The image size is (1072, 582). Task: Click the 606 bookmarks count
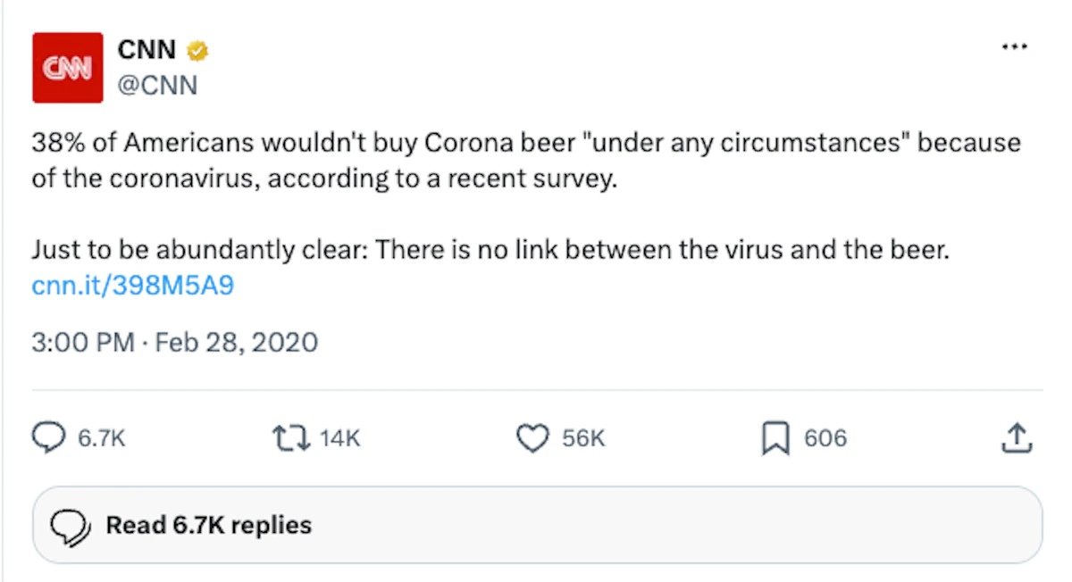(x=825, y=438)
